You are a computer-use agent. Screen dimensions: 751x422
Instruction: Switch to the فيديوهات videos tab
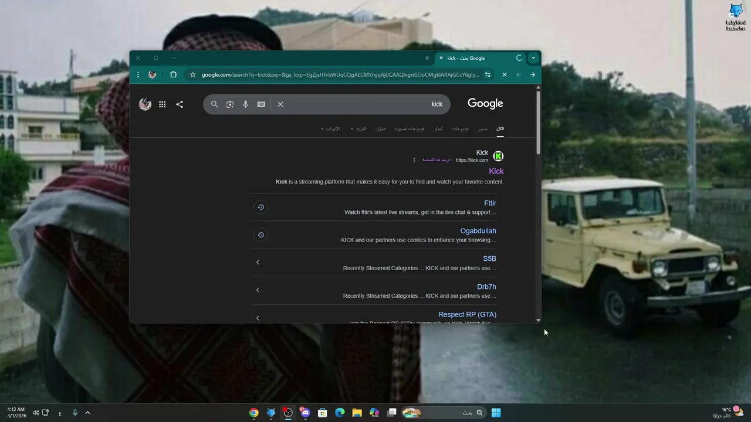click(x=460, y=129)
